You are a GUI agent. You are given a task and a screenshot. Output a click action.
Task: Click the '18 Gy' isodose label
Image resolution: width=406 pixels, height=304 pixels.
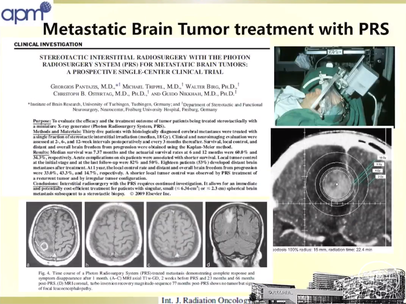pos(383,158)
